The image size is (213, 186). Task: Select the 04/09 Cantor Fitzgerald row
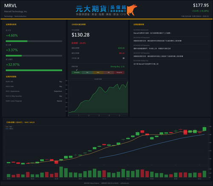[34, 101]
